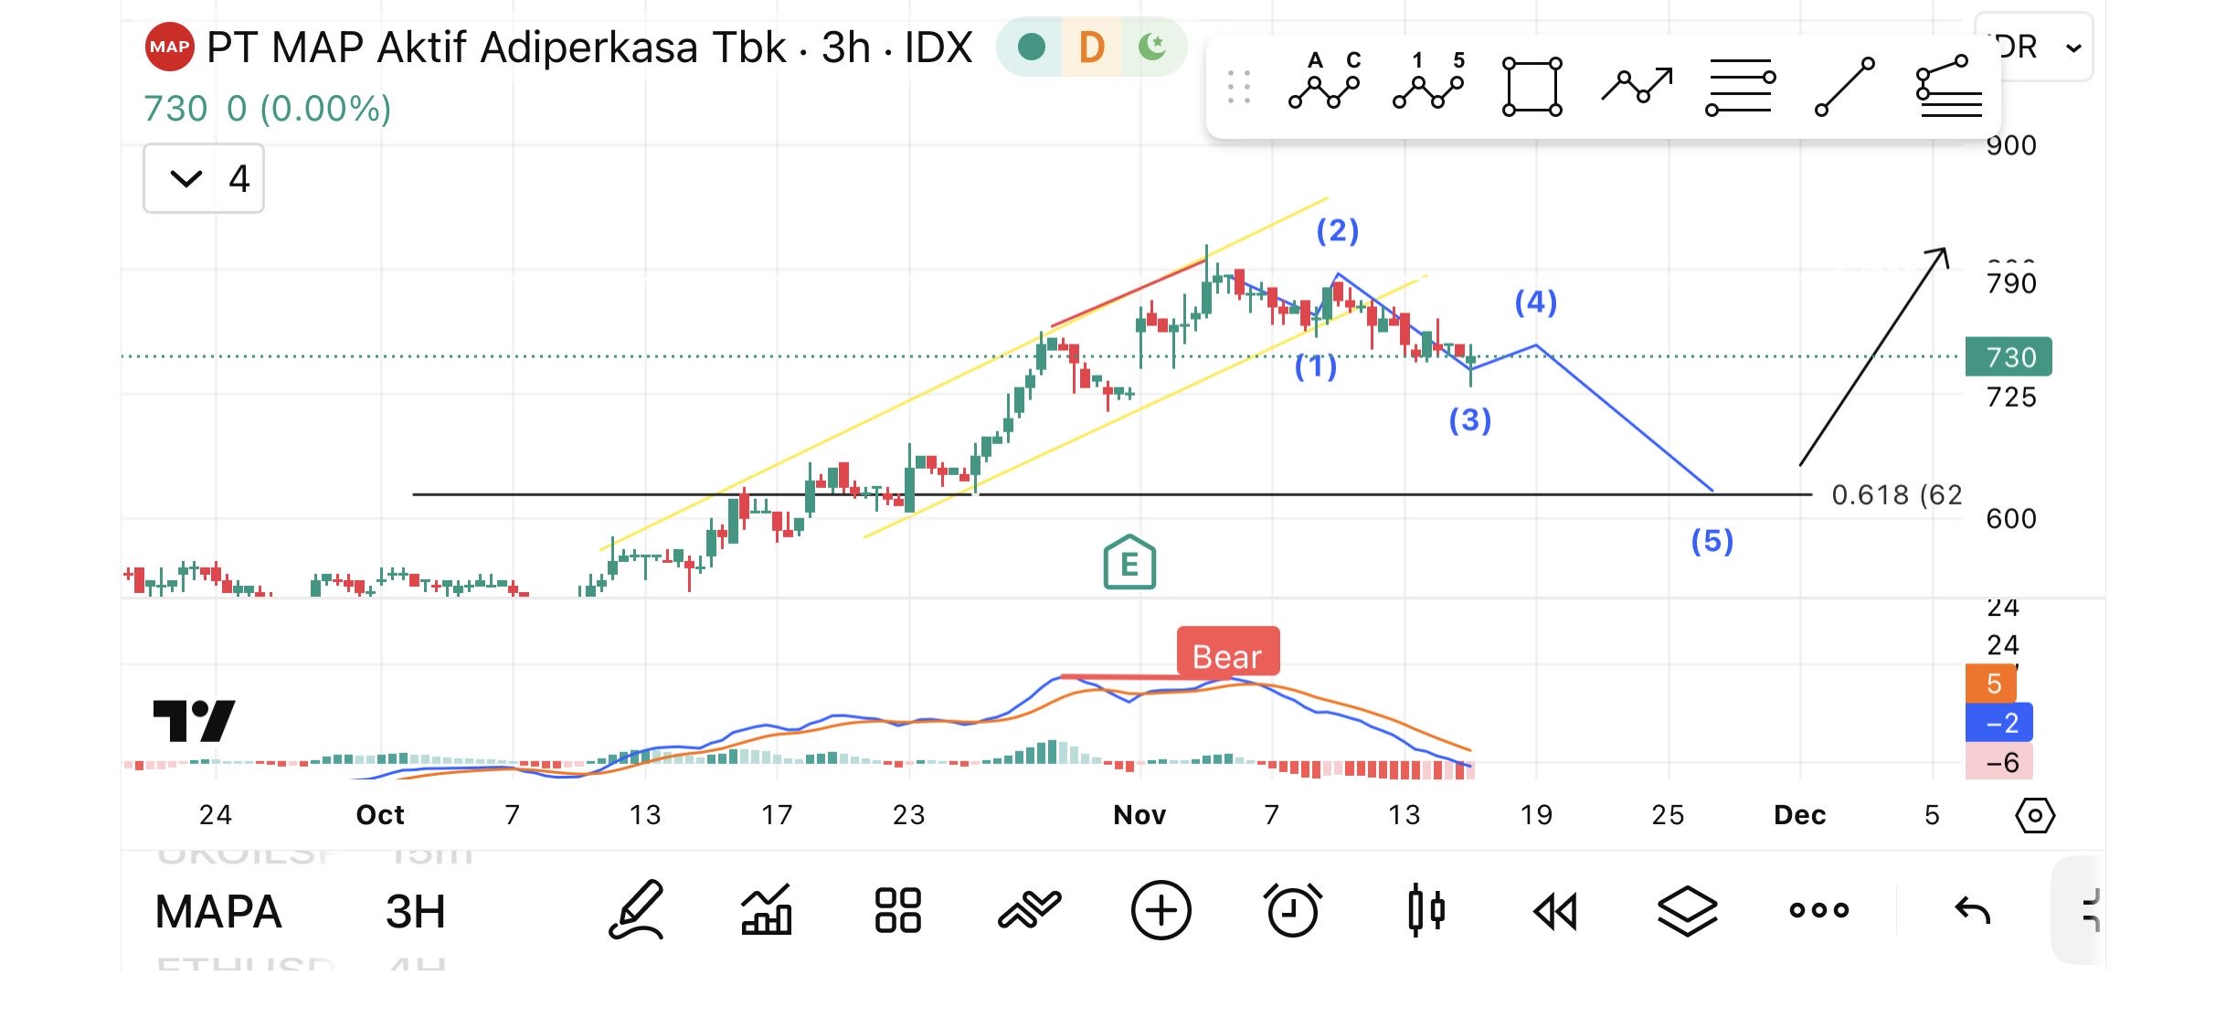Open the three-dots more menu
This screenshot has height=1028, width=2226.
tap(1818, 910)
